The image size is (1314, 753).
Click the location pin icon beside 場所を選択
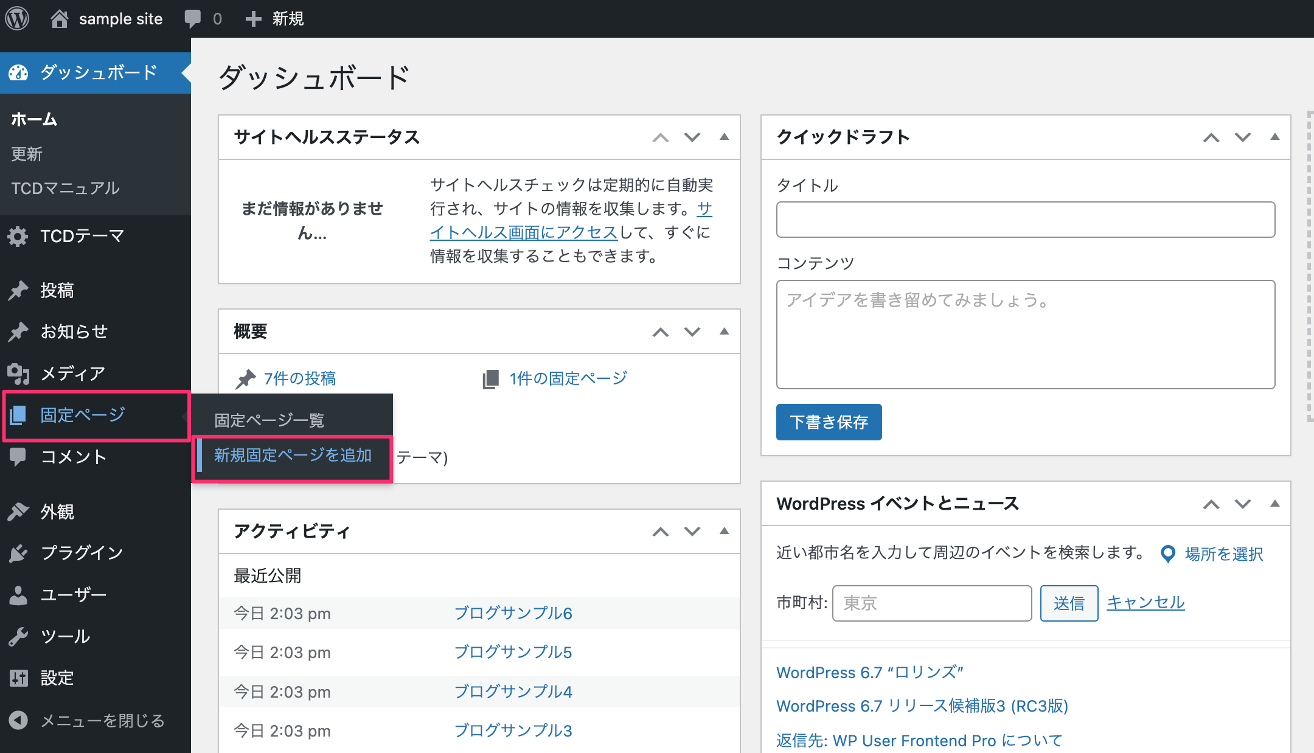coord(1168,553)
